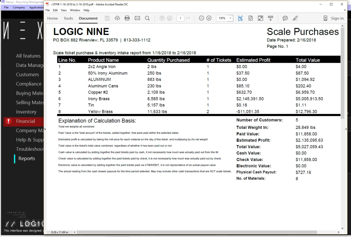Select the highlight text tool

(295, 18)
